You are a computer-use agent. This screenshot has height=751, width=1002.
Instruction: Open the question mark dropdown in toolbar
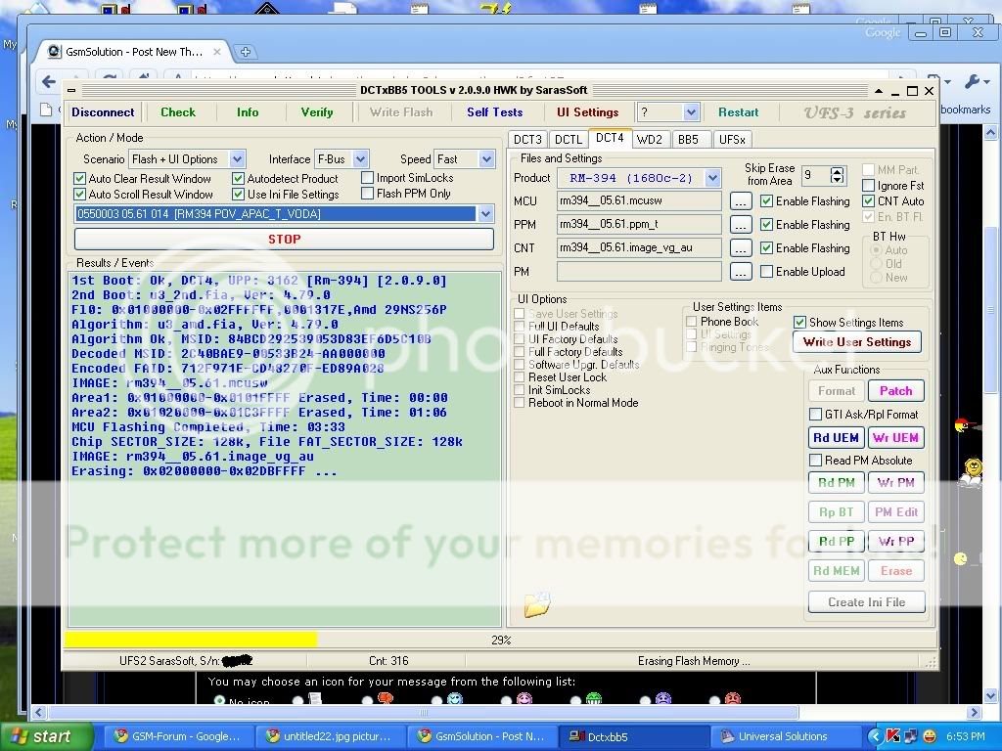[691, 112]
